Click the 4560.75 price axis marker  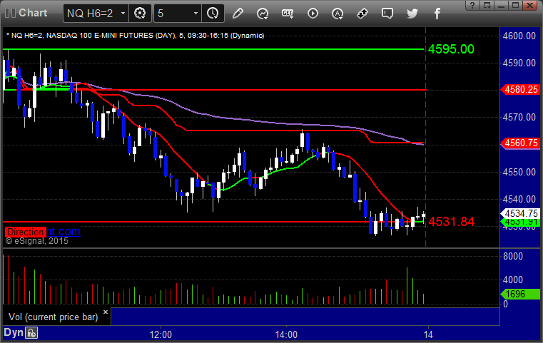(x=521, y=143)
